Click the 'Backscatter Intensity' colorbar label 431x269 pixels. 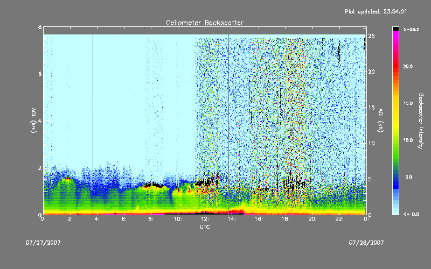click(x=421, y=121)
